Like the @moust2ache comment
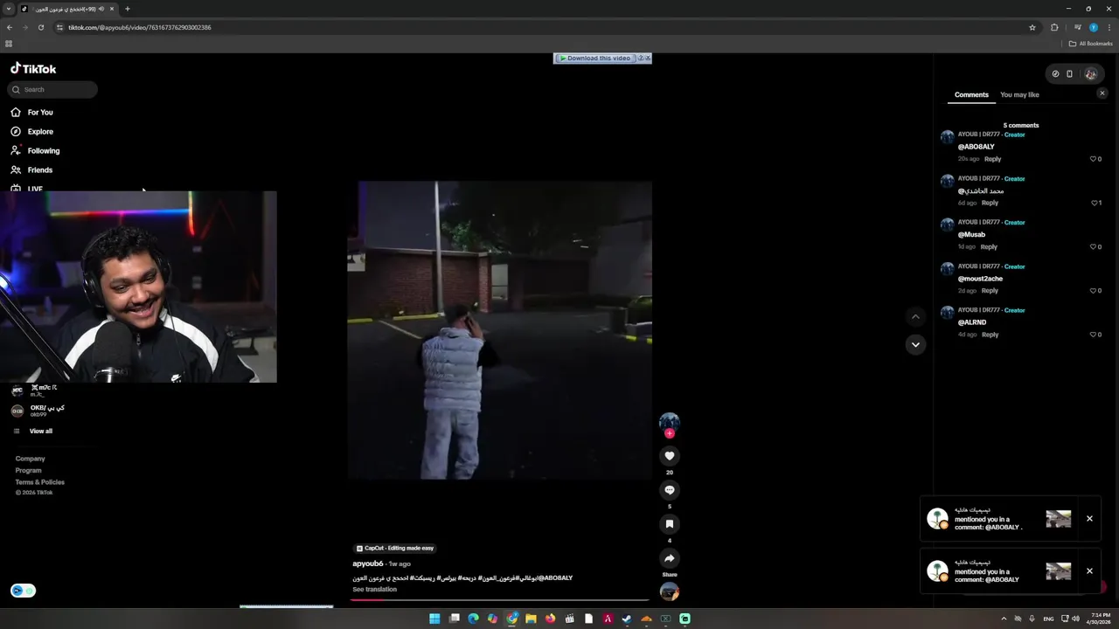Viewport: 1119px width, 629px height. coord(1094,290)
